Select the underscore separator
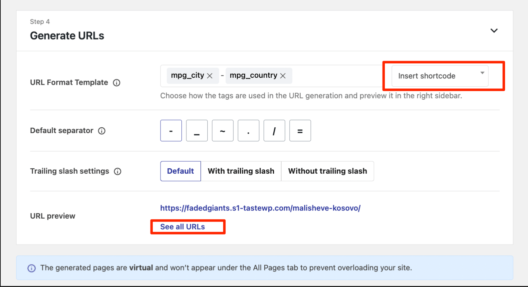Screen dimensions: 528x287 click(x=197, y=131)
